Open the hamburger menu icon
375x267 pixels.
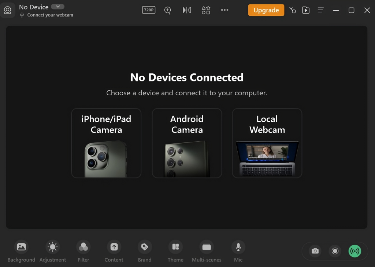(x=321, y=10)
